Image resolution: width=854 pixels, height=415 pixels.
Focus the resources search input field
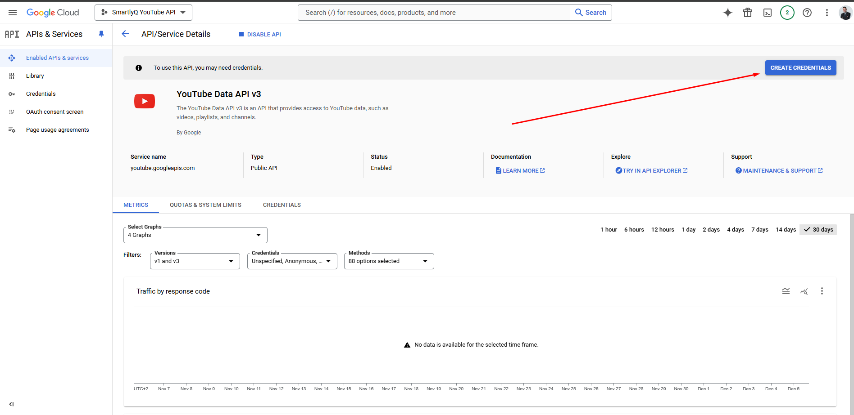(434, 13)
